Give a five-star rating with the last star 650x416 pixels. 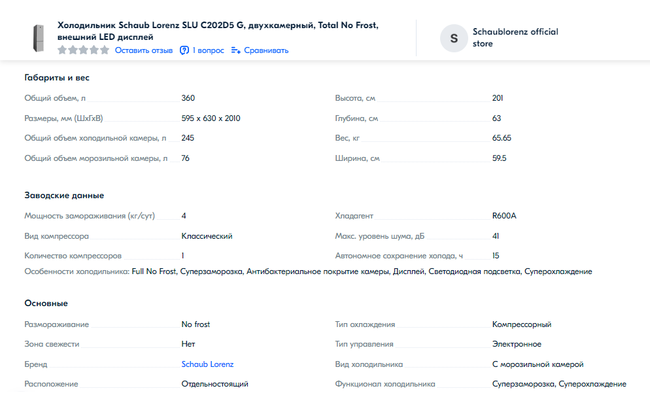coord(105,50)
